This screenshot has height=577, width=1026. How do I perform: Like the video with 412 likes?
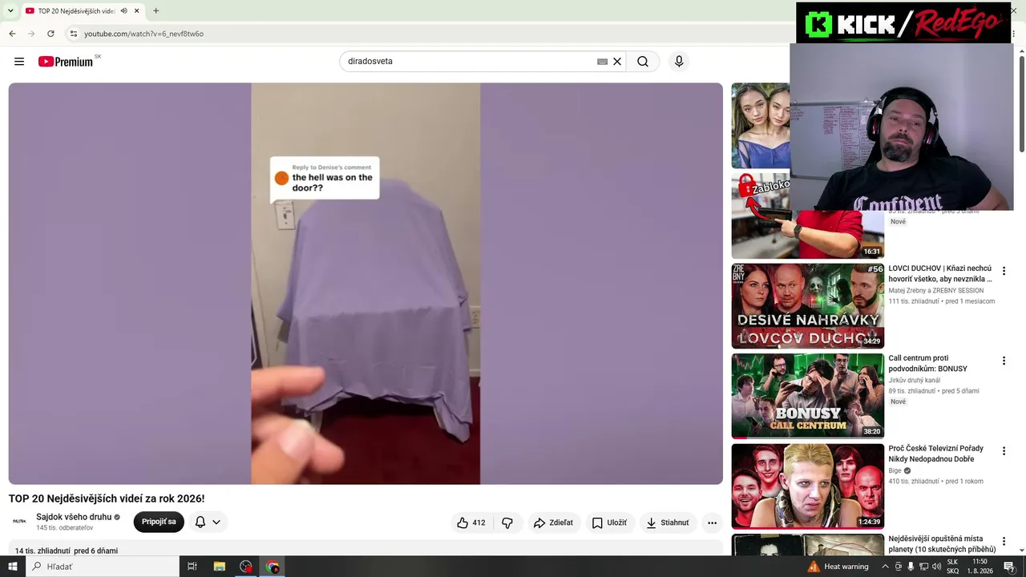(471, 523)
